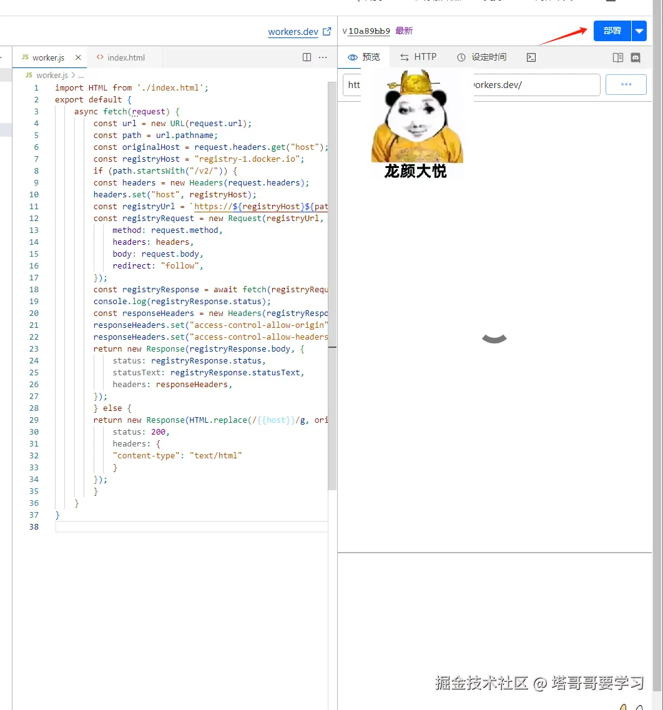663x710 pixels.
Task: Click the preview URL address field
Action: coord(471,85)
